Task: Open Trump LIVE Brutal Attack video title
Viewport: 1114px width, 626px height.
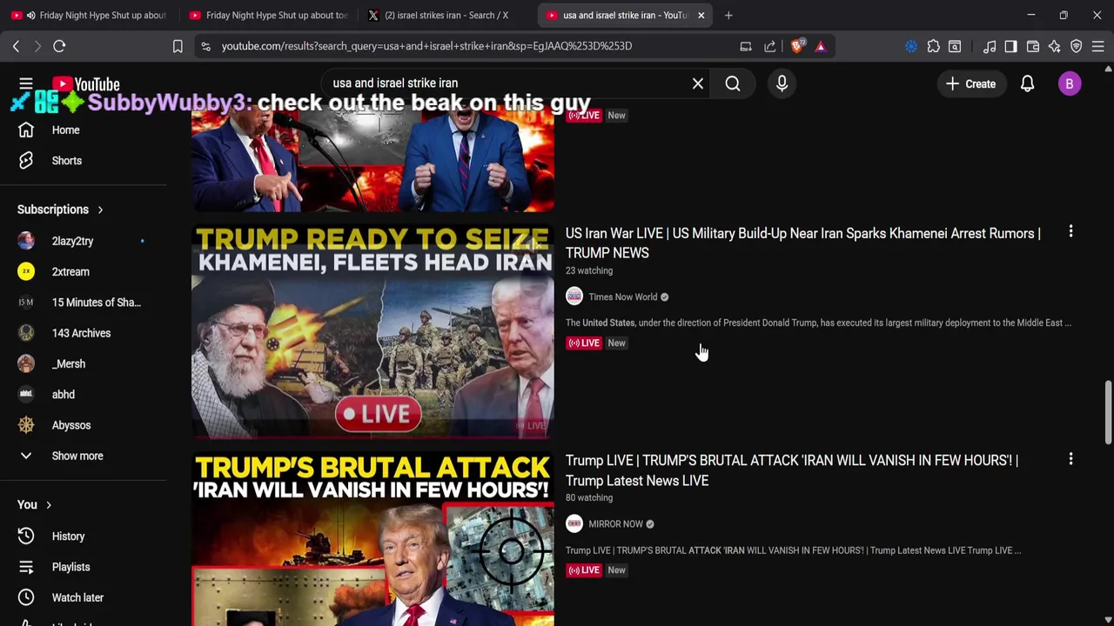Action: (792, 470)
